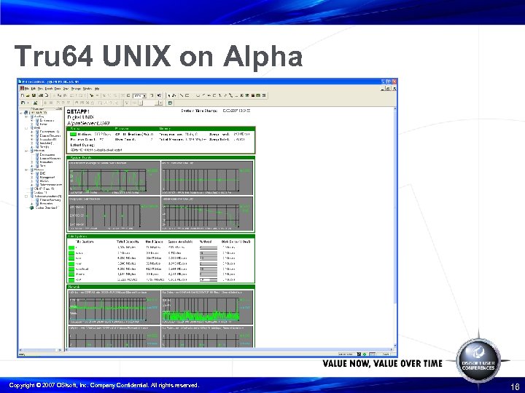Collapse the root node of the tree
The height and width of the screenshot is (393, 525).
pyautogui.click(x=21, y=113)
